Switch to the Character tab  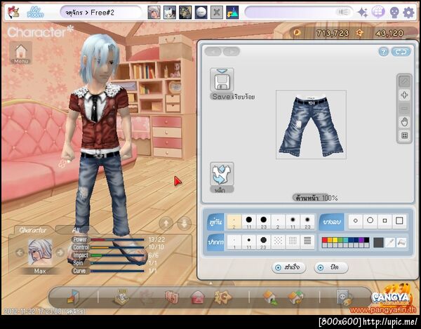[x=32, y=230]
